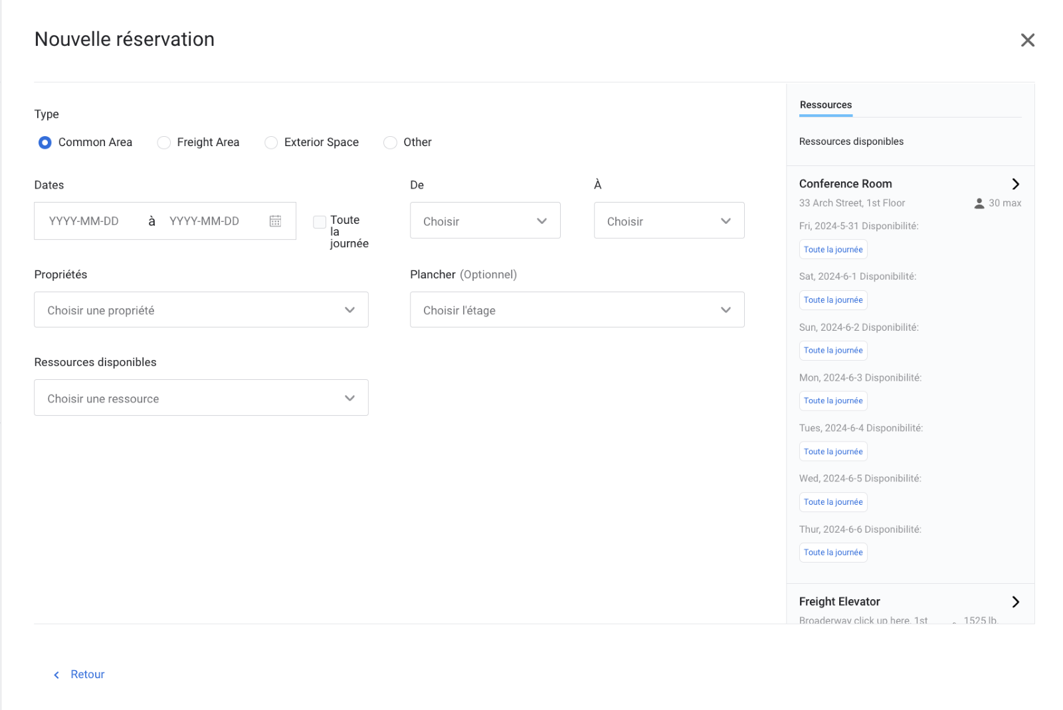Select the Other type option
1063x710 pixels.
391,143
